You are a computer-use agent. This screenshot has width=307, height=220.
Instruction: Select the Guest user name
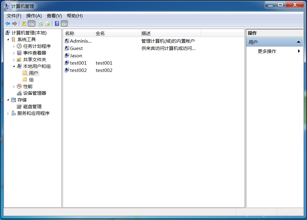pos(76,48)
